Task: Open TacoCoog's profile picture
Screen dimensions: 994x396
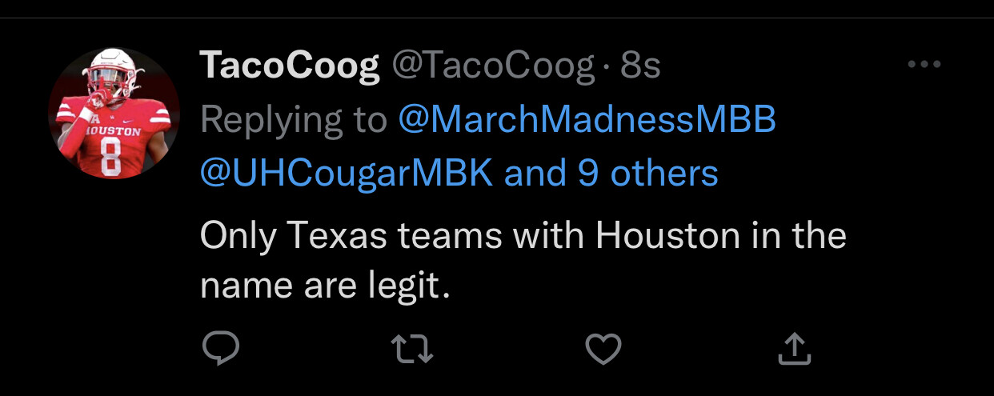Action: [114, 112]
